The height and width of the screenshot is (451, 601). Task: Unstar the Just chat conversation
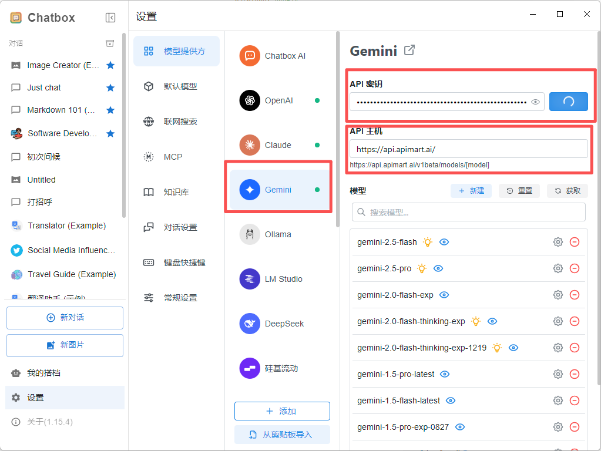point(110,87)
